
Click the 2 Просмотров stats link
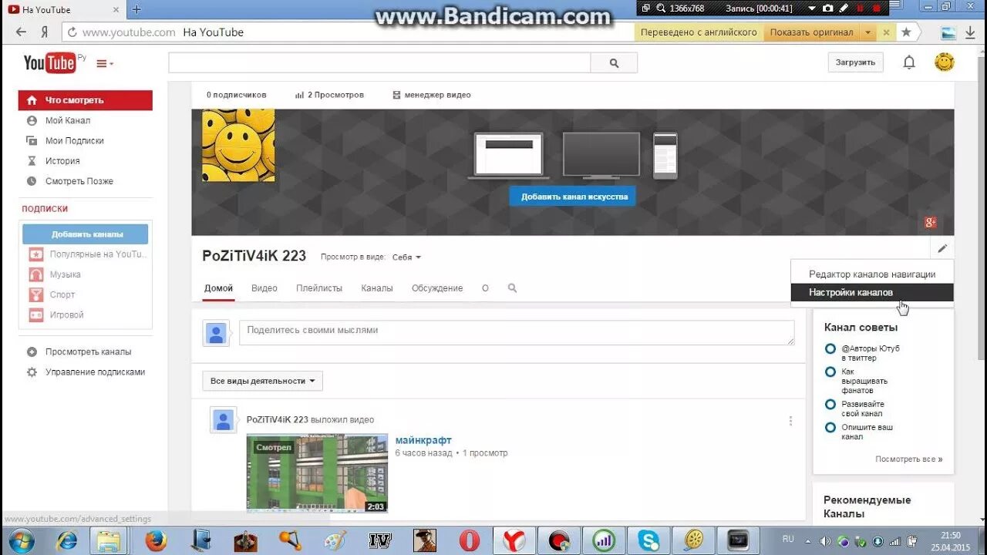[x=329, y=95]
